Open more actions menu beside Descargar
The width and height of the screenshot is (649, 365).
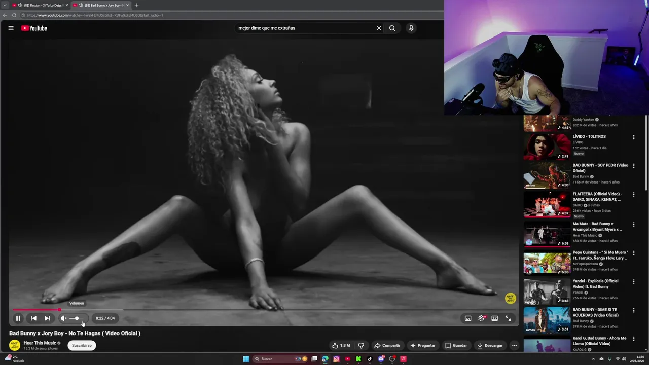point(514,345)
